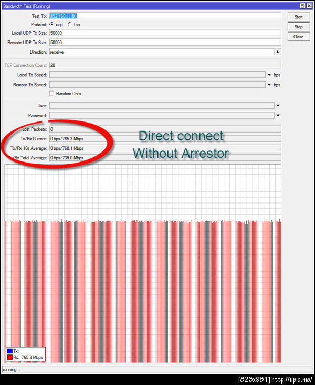Click the Test To address field
Screen dimensions: 315x385
pyautogui.click(x=165, y=16)
